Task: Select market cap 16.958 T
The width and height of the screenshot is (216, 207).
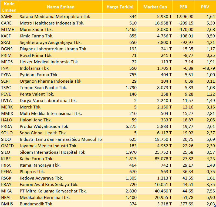Action: pyautogui.click(x=163, y=23)
